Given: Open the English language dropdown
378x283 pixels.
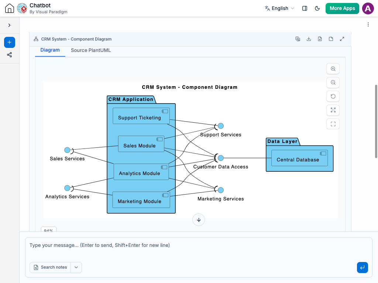Looking at the screenshot, I should point(280,8).
